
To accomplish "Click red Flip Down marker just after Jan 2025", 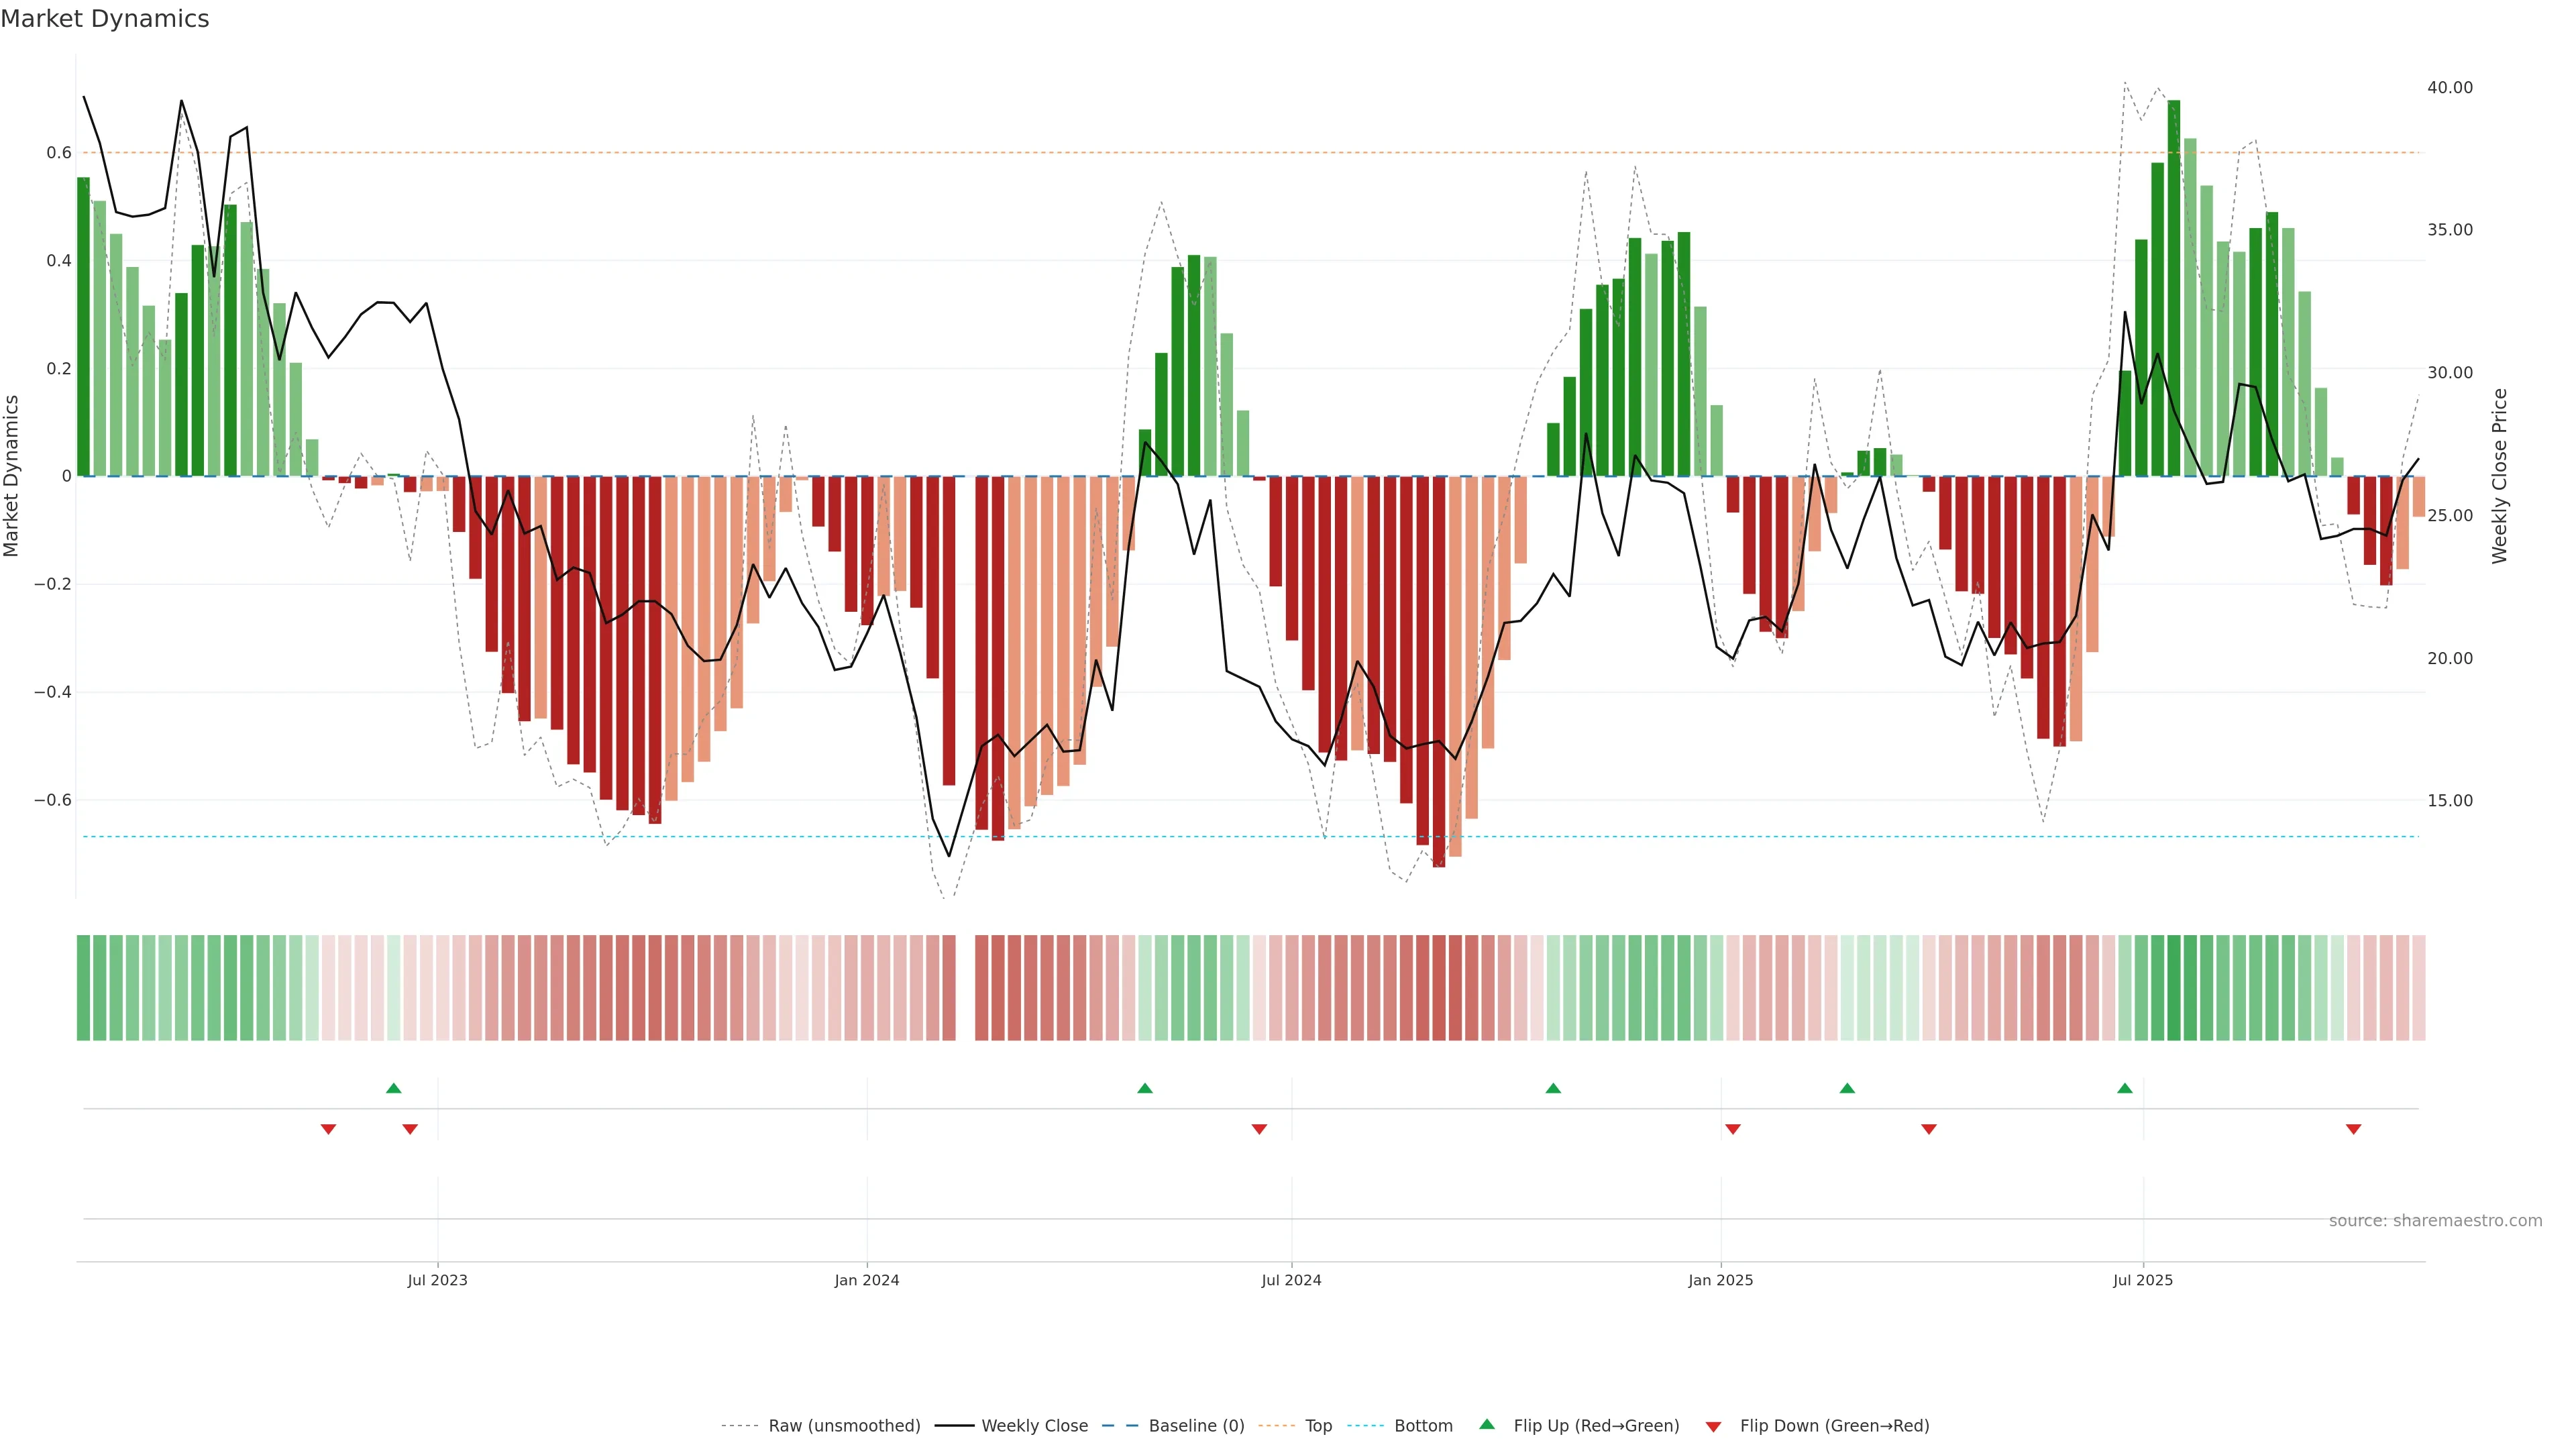I will pyautogui.click(x=1732, y=1129).
